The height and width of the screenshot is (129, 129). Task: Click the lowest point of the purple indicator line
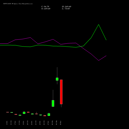pyautogui.click(x=99, y=60)
